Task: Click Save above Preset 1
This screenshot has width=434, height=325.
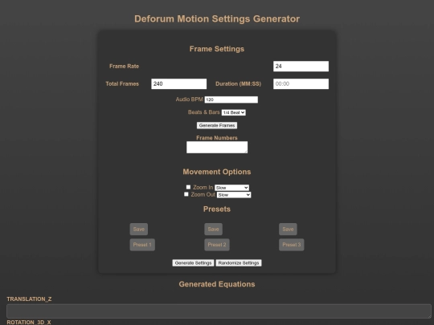Action: (x=139, y=229)
